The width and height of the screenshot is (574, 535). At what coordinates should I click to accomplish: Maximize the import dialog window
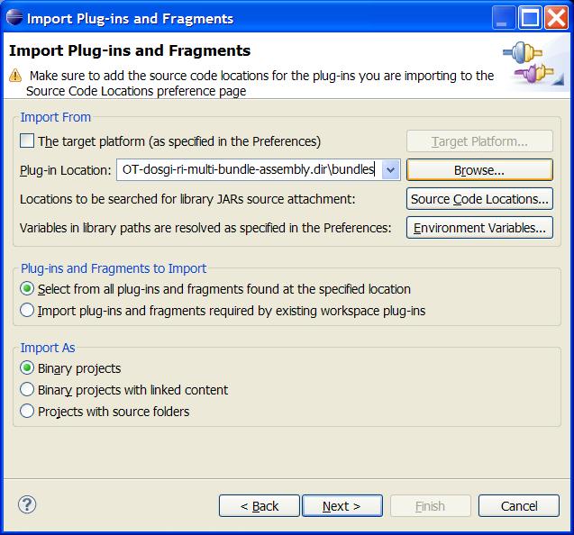[x=532, y=17]
